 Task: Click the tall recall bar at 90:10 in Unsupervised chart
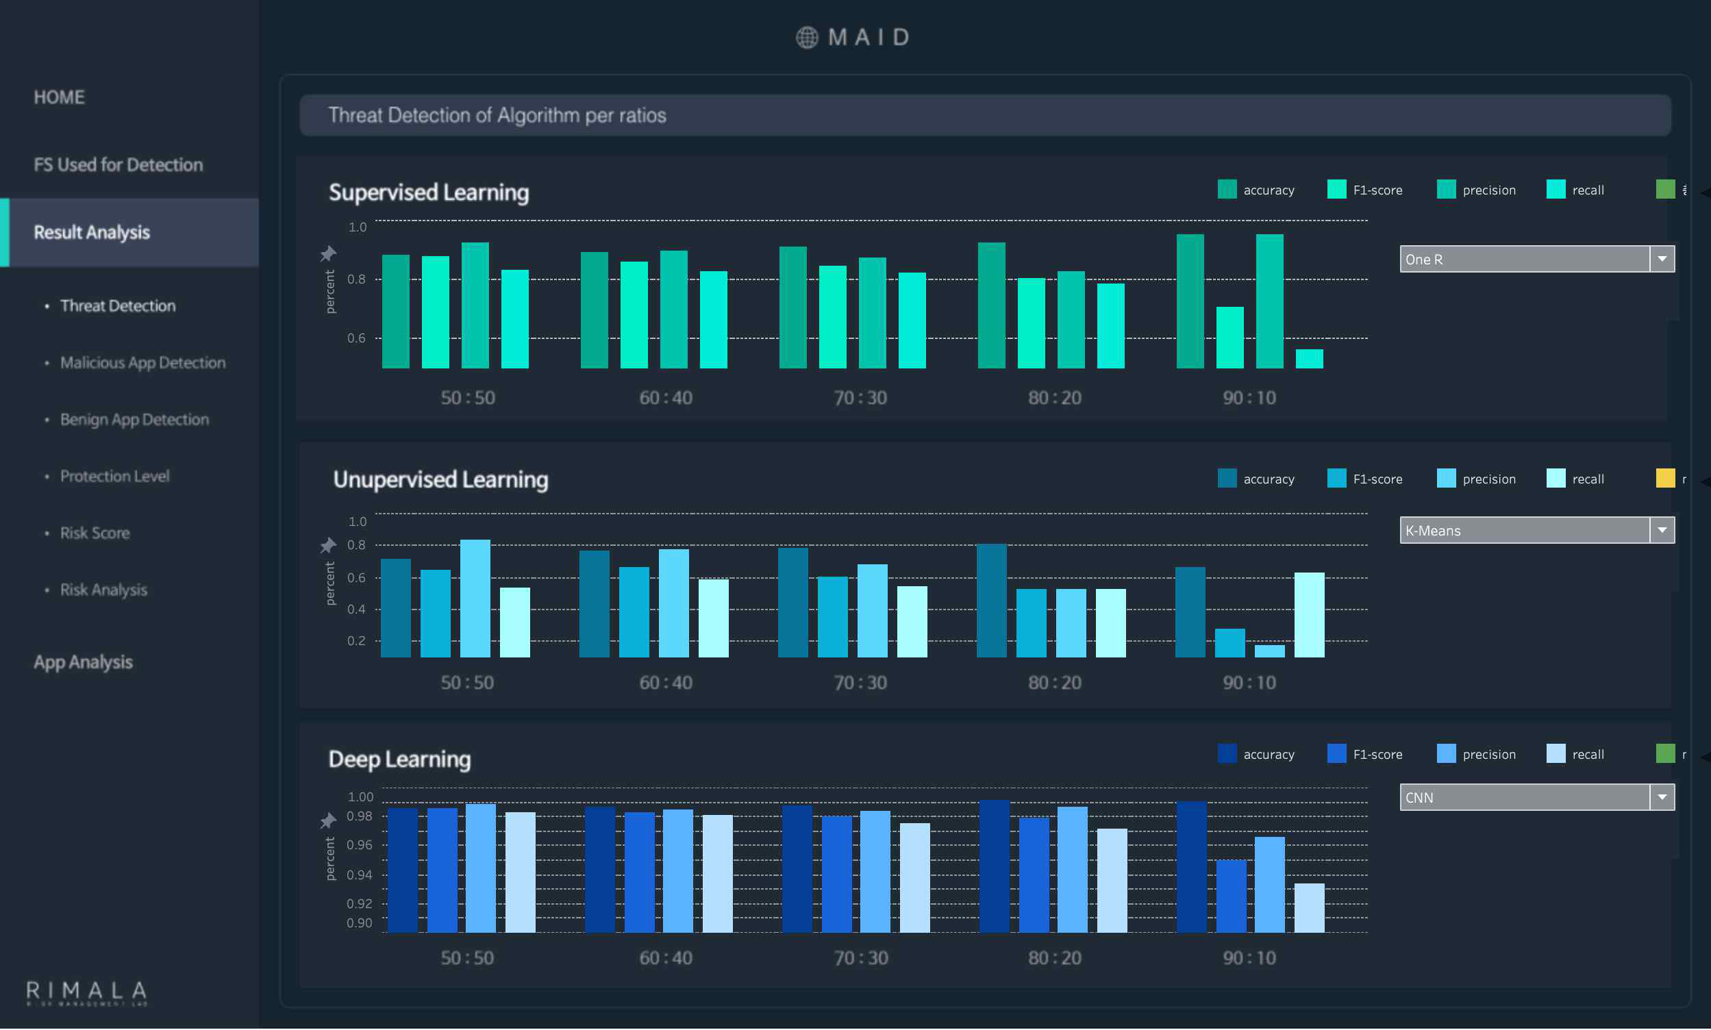pos(1310,616)
